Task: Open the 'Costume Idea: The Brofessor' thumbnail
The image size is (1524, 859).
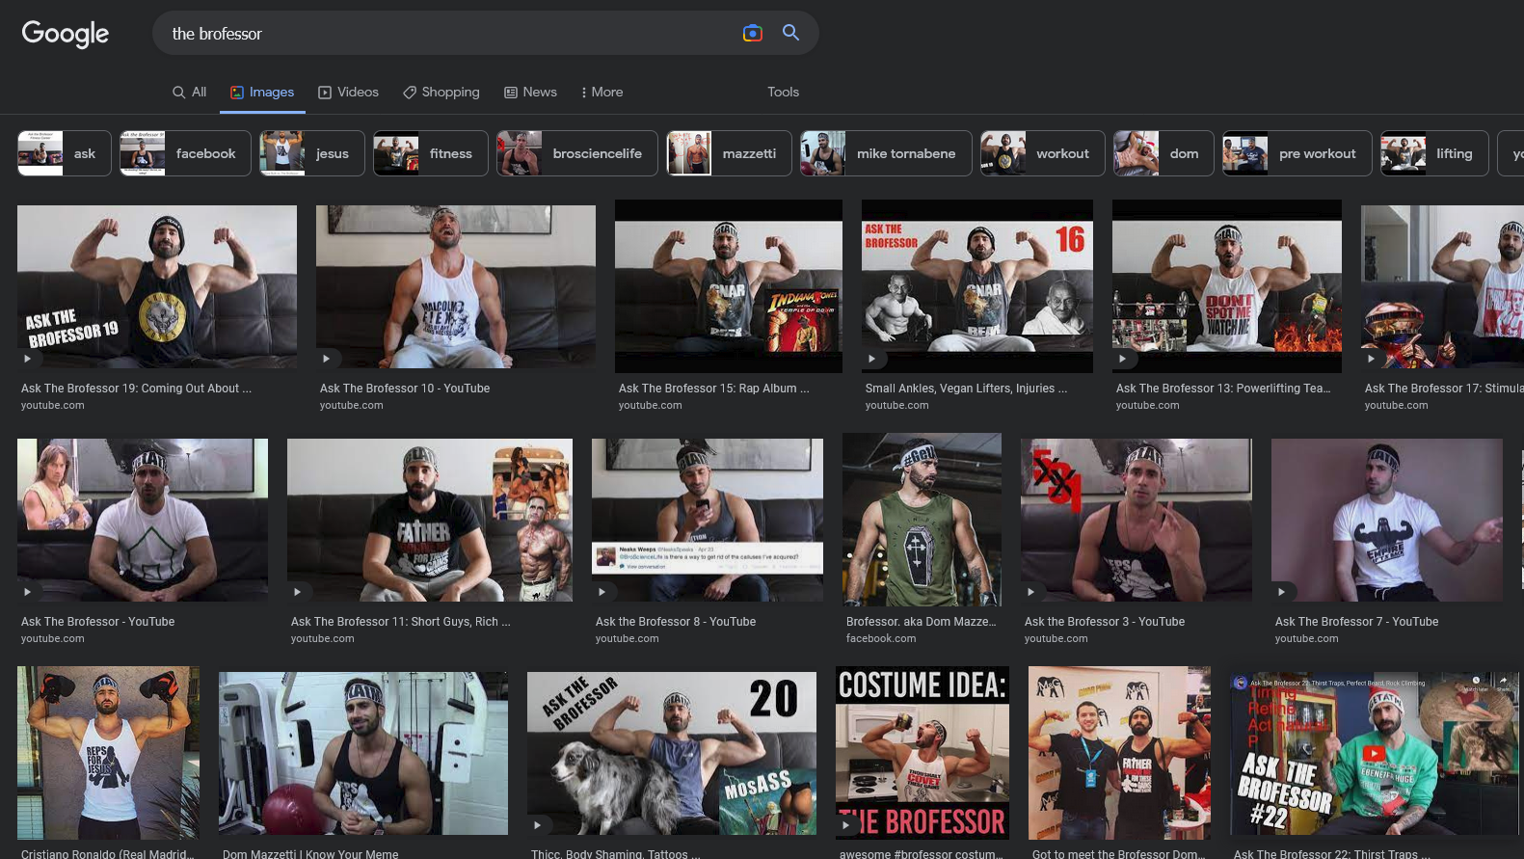Action: click(922, 753)
